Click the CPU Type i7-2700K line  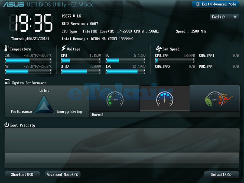point(110,31)
